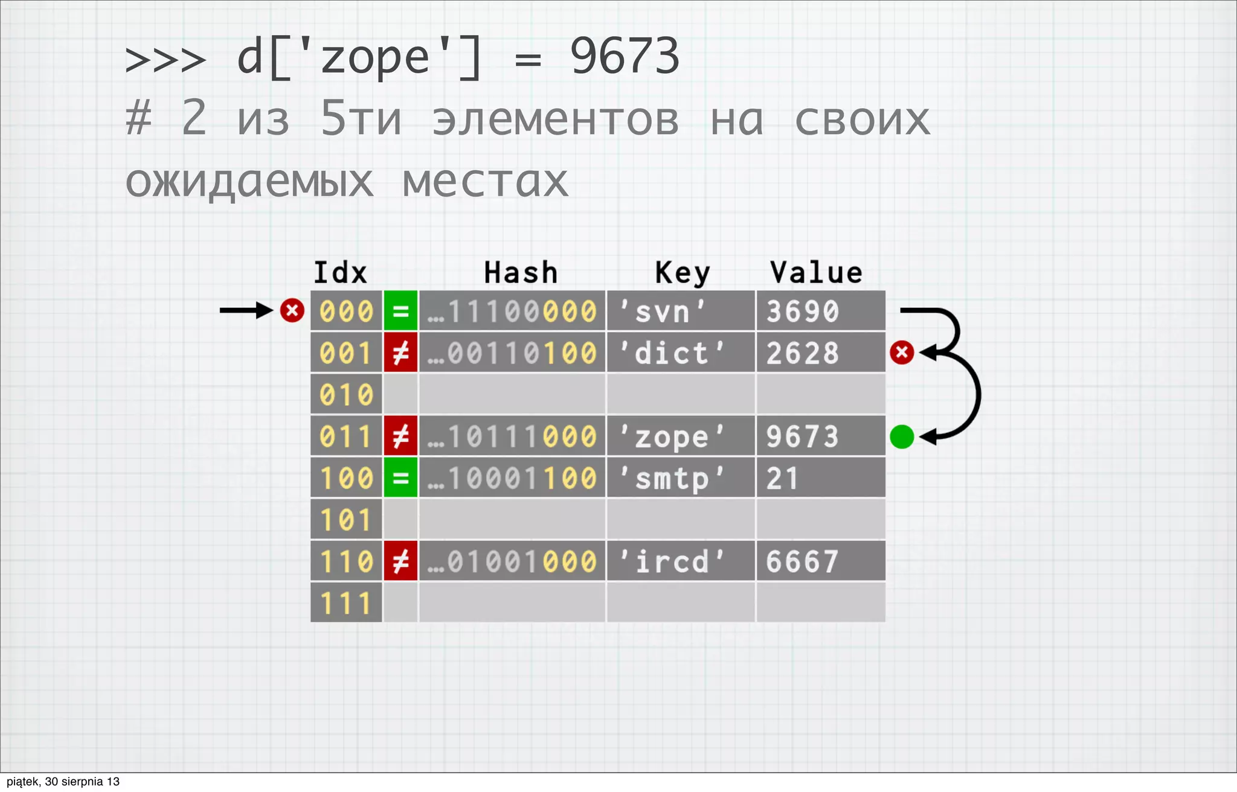Click the Value column header

[x=816, y=272]
